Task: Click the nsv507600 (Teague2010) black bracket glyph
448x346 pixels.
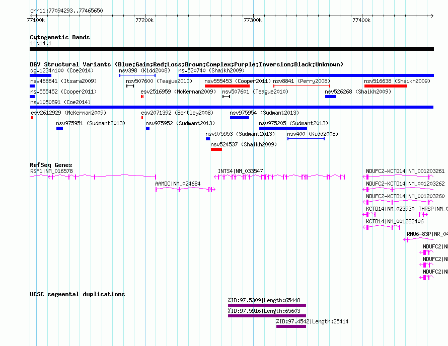Action: pyautogui.click(x=130, y=86)
